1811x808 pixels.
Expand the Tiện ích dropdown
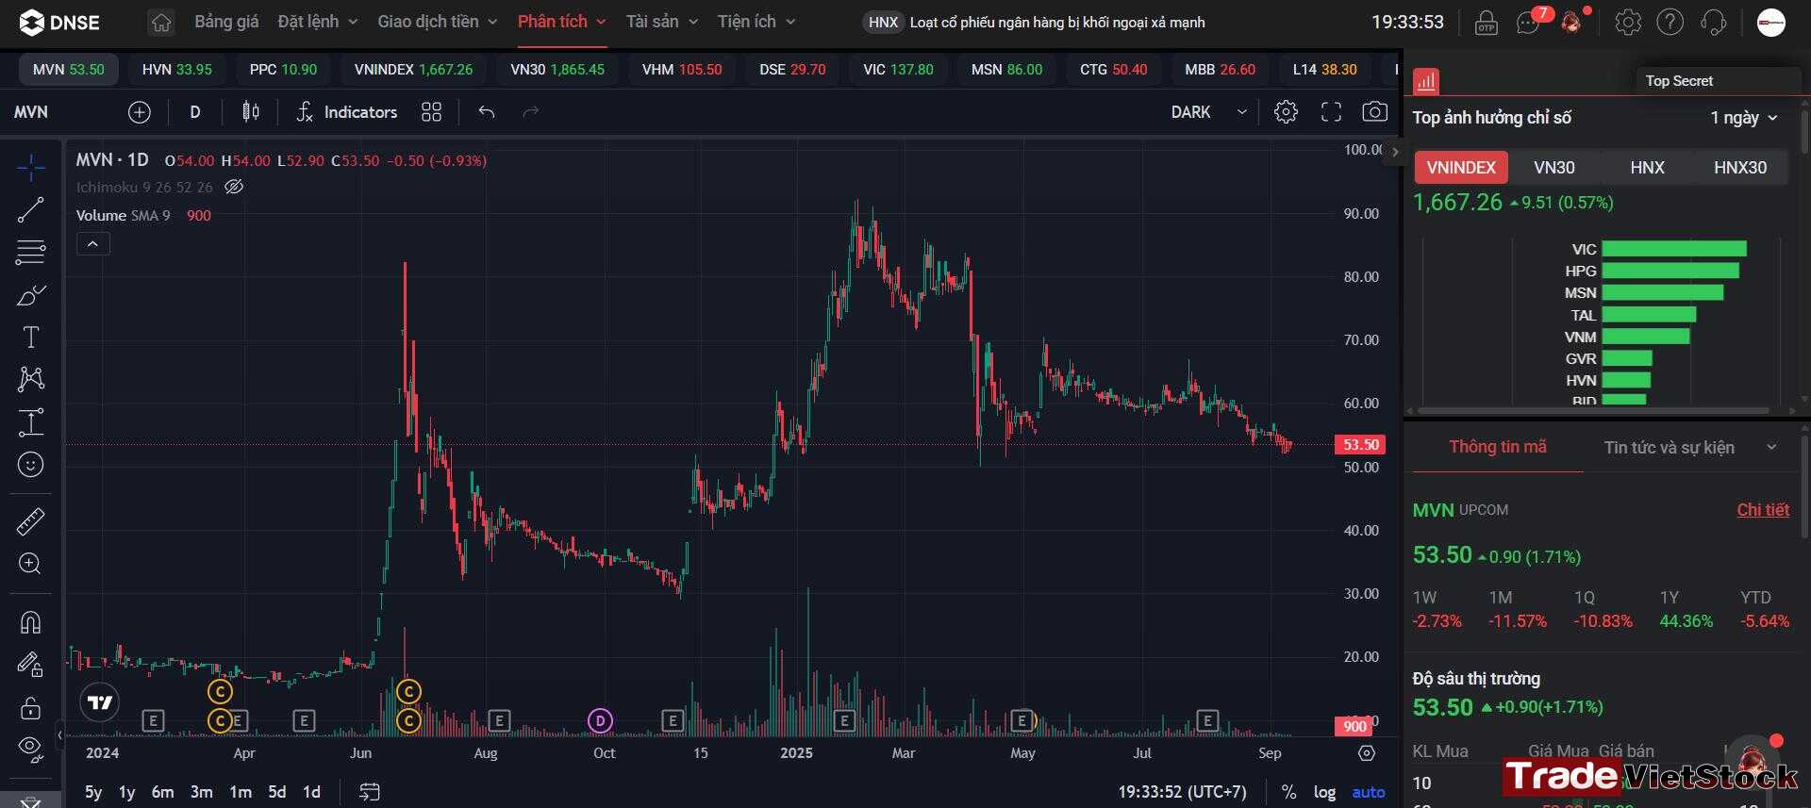click(756, 22)
